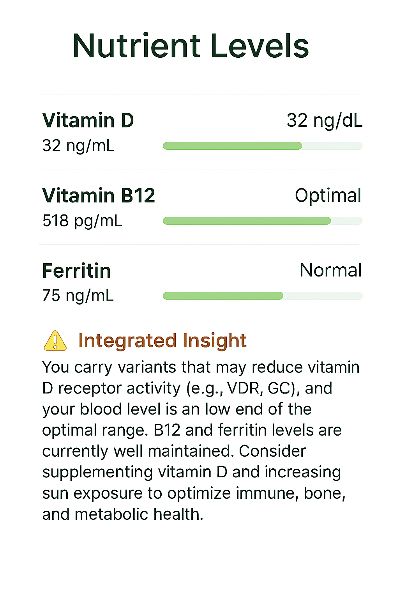
Task: Click the 32 ng/dL reading at right
Action: [324, 120]
